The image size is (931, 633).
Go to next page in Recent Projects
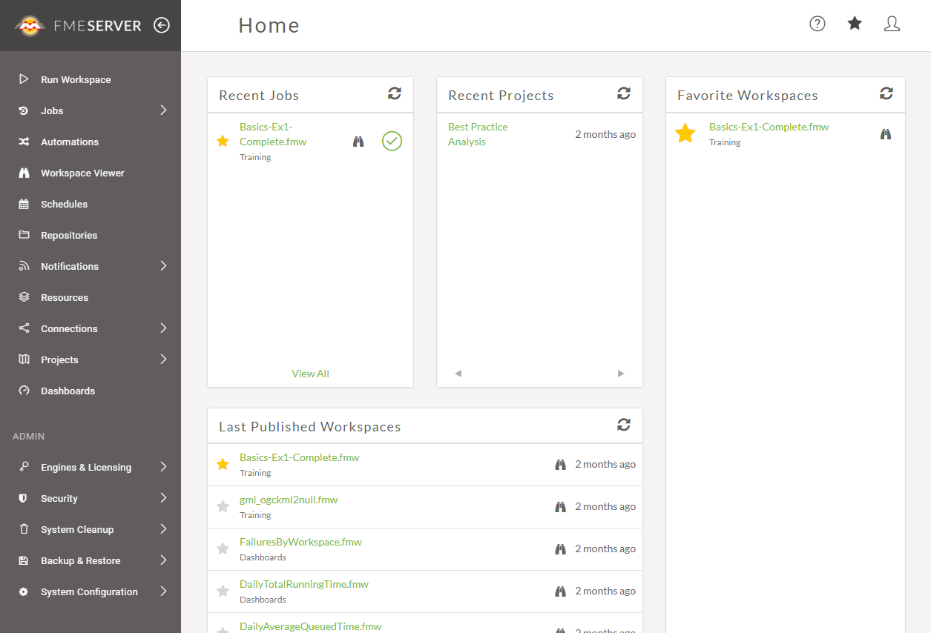coord(621,374)
